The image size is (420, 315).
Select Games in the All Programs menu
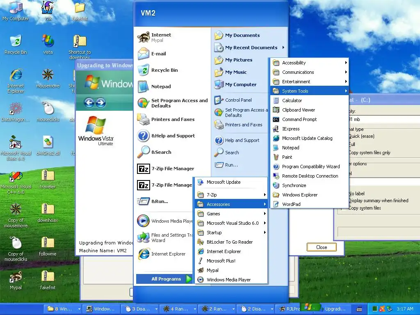pyautogui.click(x=231, y=213)
